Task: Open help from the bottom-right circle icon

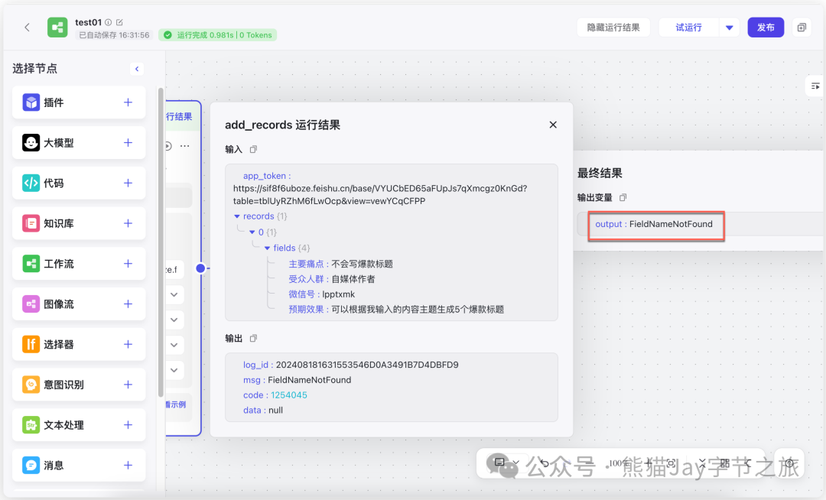Action: pyautogui.click(x=789, y=463)
